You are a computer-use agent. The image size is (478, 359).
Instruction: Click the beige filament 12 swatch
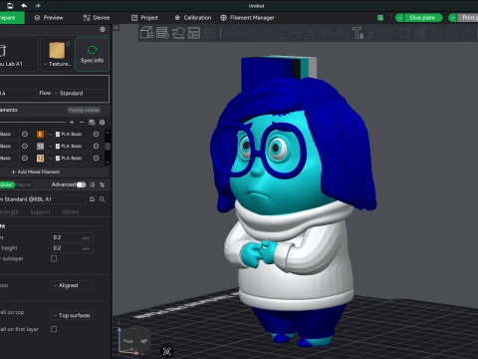pos(40,158)
